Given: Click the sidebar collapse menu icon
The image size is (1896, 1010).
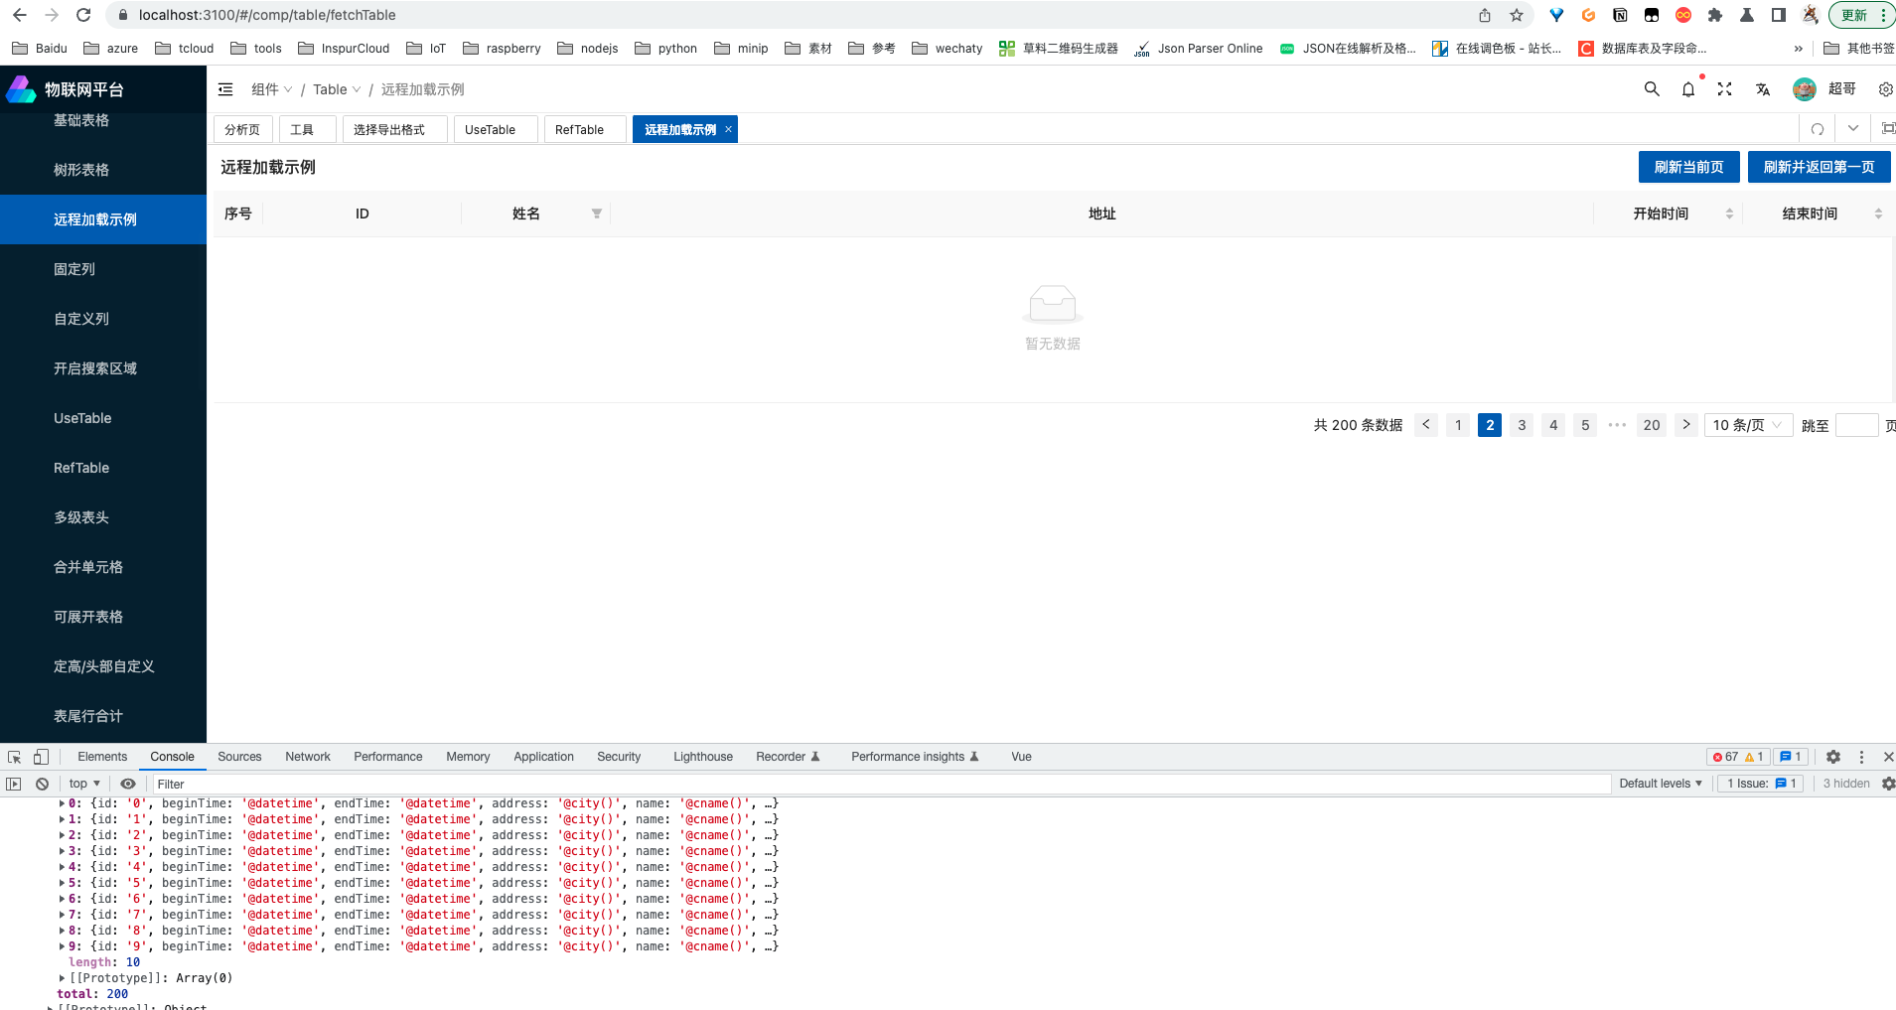Looking at the screenshot, I should [x=225, y=89].
